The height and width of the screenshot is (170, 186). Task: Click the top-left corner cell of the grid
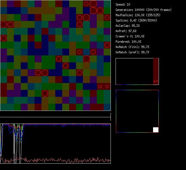(x=3, y=4)
